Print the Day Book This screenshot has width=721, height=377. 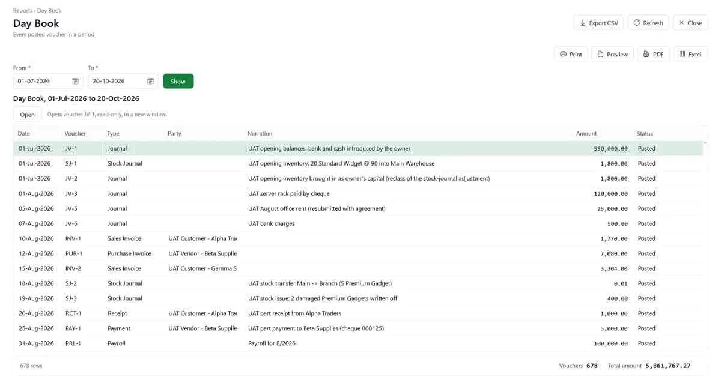coord(571,54)
